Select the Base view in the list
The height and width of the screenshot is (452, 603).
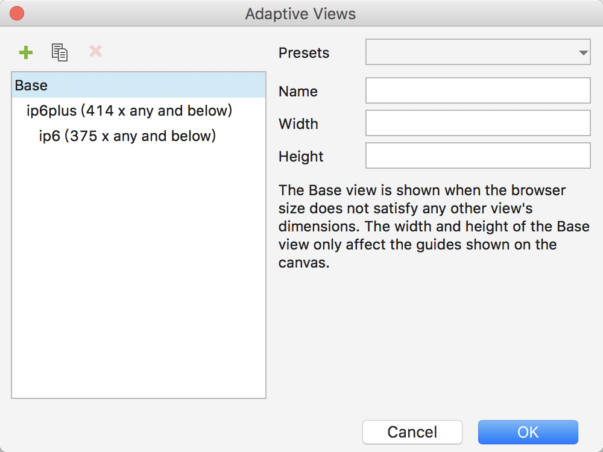tap(139, 85)
